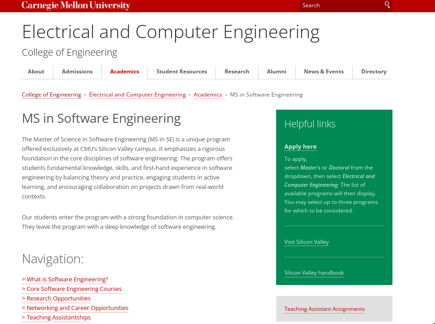Click Electrical and Computer Engineering breadcrumb
Image resolution: width=435 pixels, height=324 pixels.
click(x=137, y=95)
